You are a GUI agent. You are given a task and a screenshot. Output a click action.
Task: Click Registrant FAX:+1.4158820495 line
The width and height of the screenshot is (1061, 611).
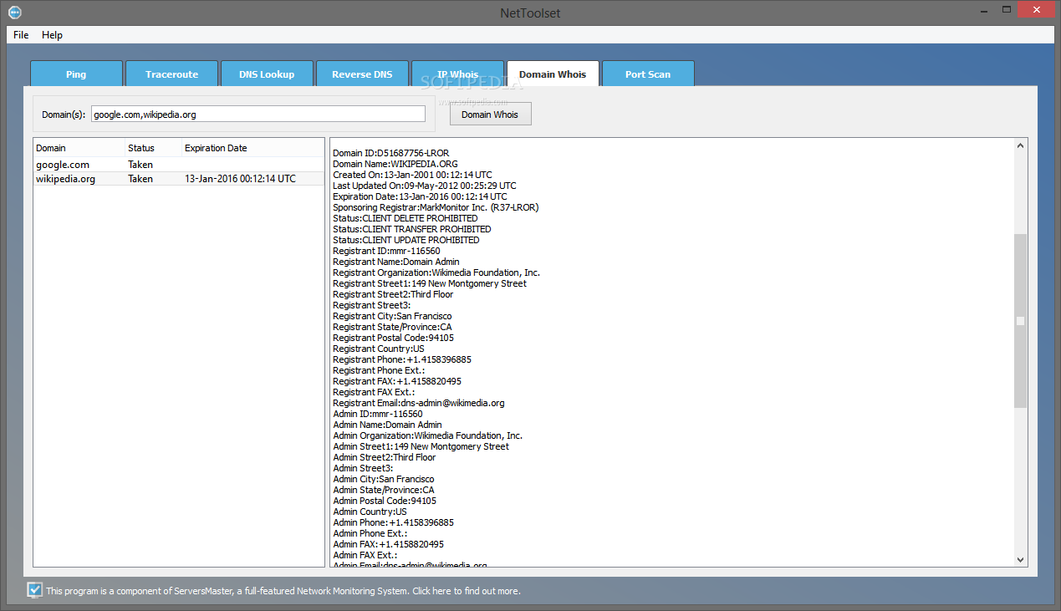pos(397,381)
